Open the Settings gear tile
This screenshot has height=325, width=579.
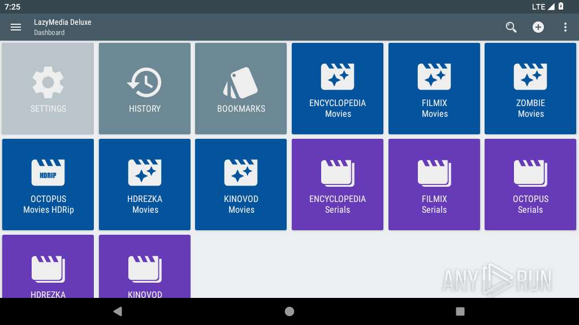(x=48, y=89)
